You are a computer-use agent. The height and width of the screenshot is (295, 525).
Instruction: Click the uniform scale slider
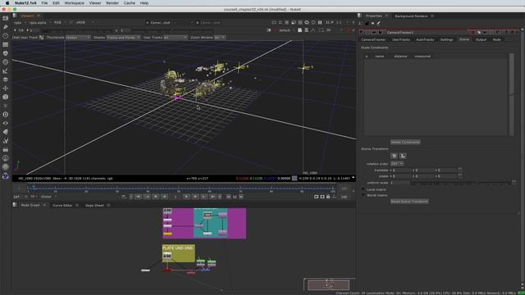click(460, 183)
